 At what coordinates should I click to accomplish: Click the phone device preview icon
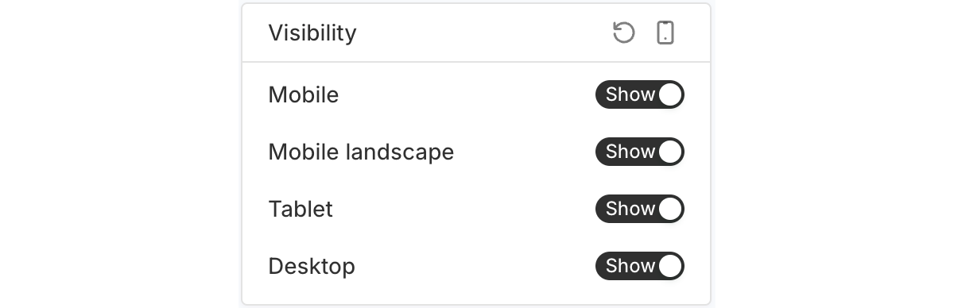click(665, 33)
